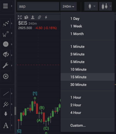Select the pitchfork drawing tool
This screenshot has width=116, height=134.
[6, 104]
